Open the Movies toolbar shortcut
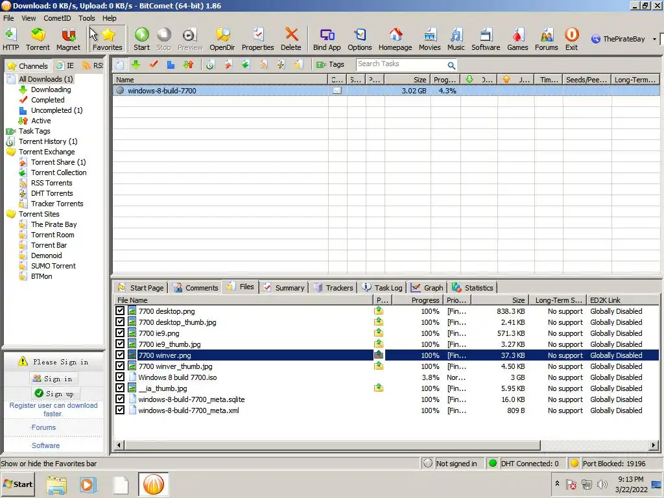 coord(430,39)
